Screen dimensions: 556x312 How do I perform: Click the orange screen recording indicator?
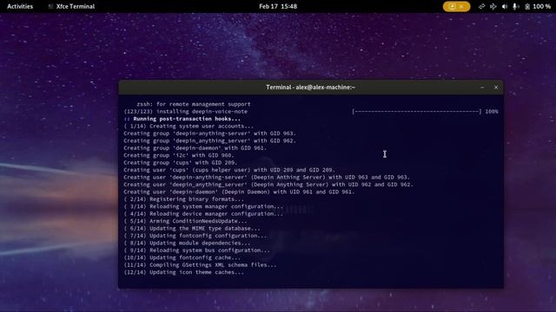point(456,6)
